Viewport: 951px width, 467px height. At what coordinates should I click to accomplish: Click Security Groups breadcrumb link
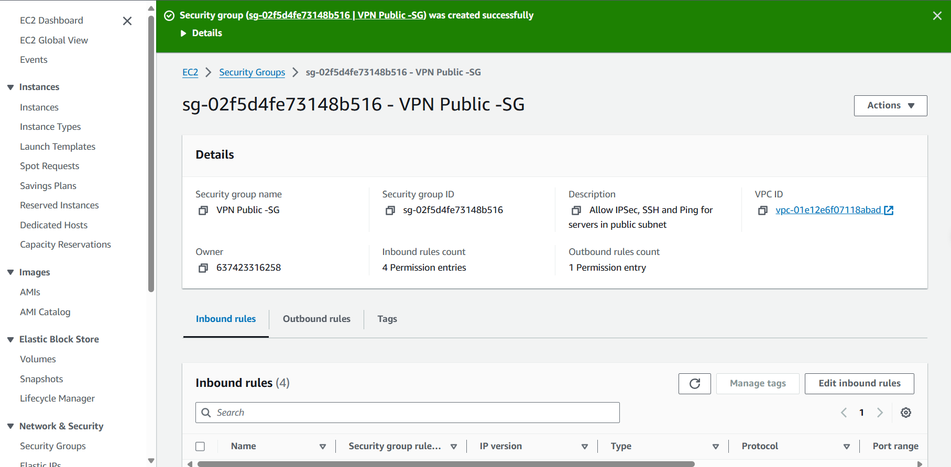(x=252, y=72)
